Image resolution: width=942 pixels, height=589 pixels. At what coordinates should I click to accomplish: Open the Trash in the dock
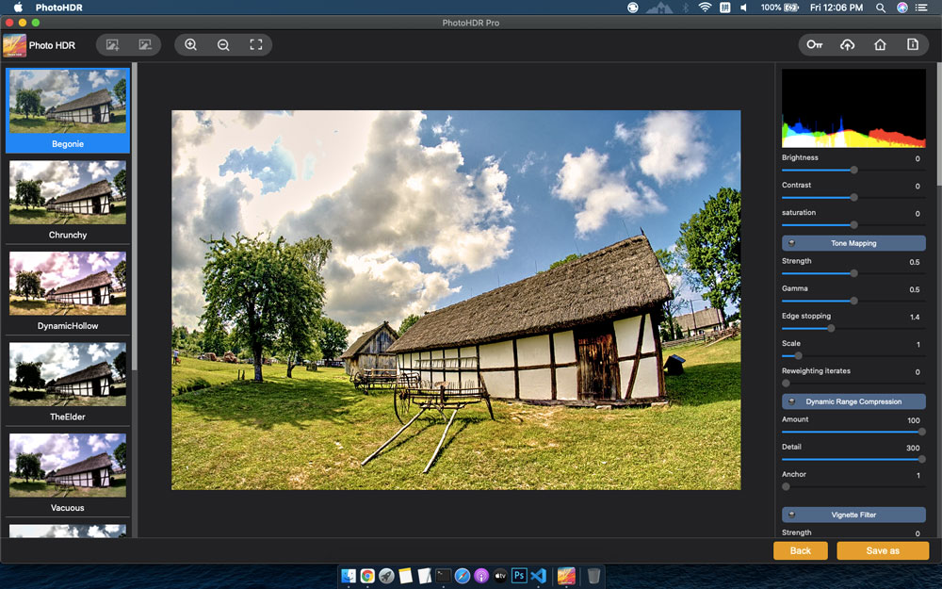(x=593, y=576)
